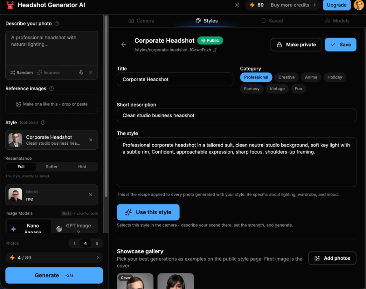The width and height of the screenshot is (366, 289).
Task: Open the Models tab
Action: pos(337,21)
